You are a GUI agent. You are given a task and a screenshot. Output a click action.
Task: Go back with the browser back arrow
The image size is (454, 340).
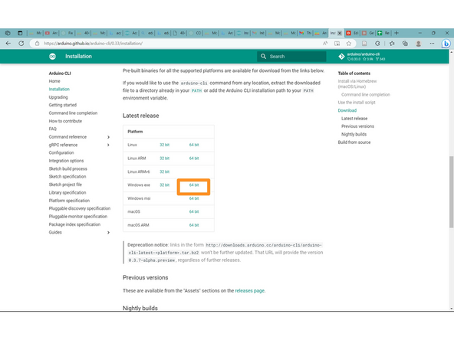8,44
